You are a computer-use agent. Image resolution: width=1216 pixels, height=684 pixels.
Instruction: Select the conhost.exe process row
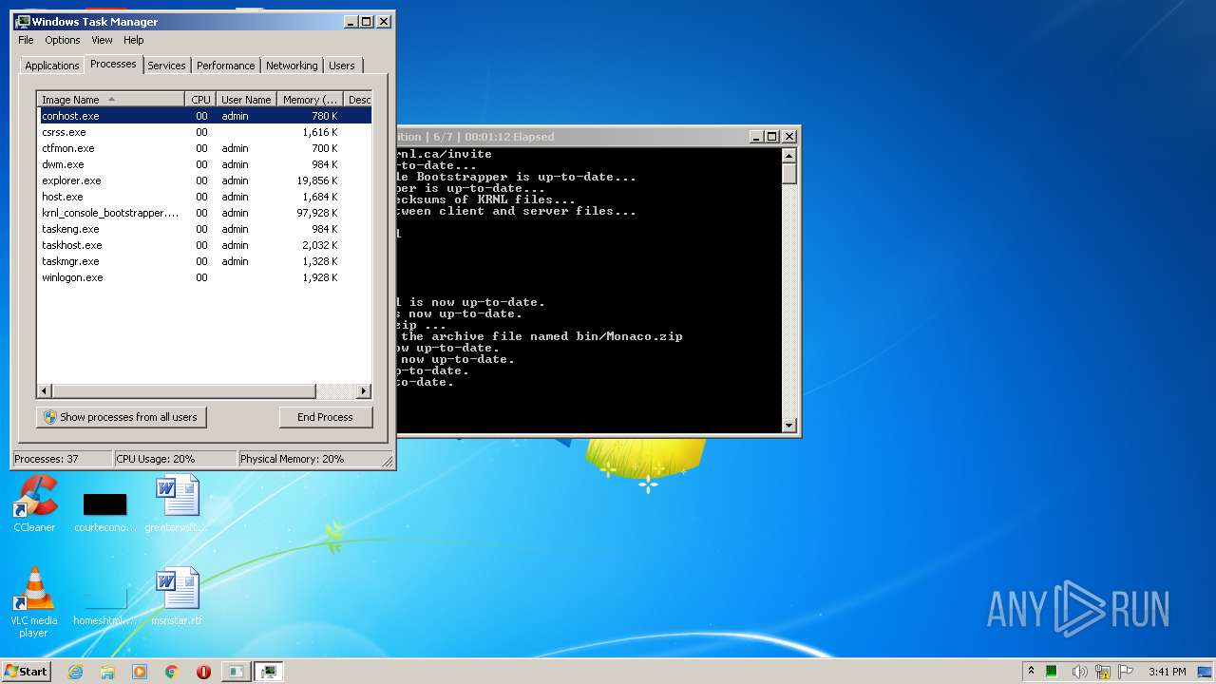[204, 116]
